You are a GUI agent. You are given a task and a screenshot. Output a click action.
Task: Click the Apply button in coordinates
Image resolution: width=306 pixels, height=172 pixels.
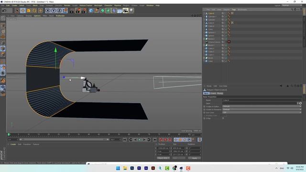(x=195, y=158)
